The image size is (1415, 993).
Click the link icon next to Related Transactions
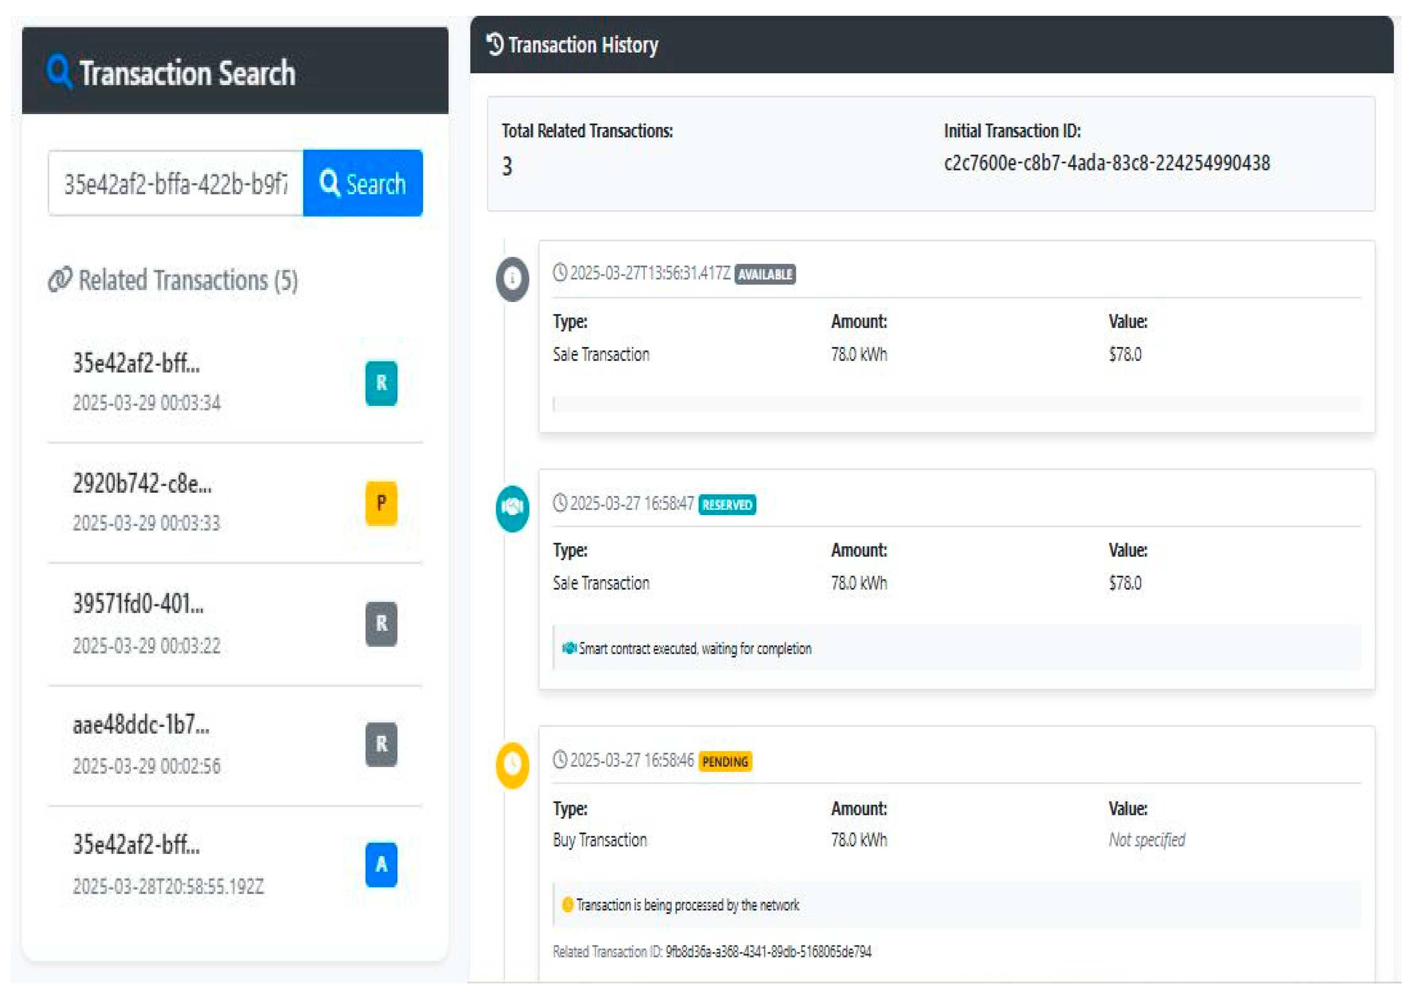coord(60,281)
